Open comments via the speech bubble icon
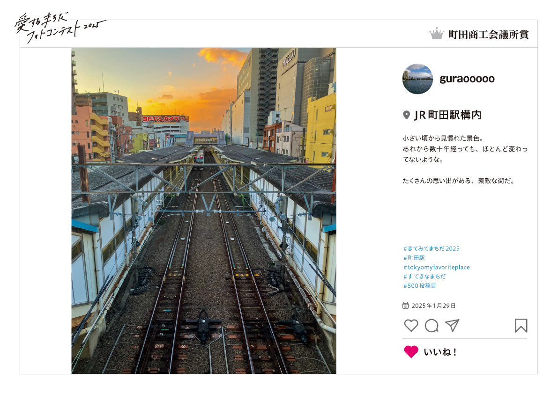The image size is (558, 394). point(432,325)
